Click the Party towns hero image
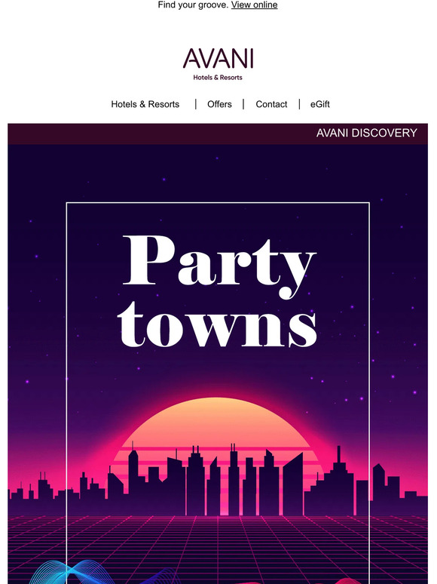437x584 pixels. 218,364
